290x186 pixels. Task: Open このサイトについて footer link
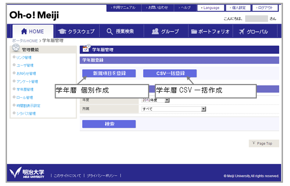67,176
